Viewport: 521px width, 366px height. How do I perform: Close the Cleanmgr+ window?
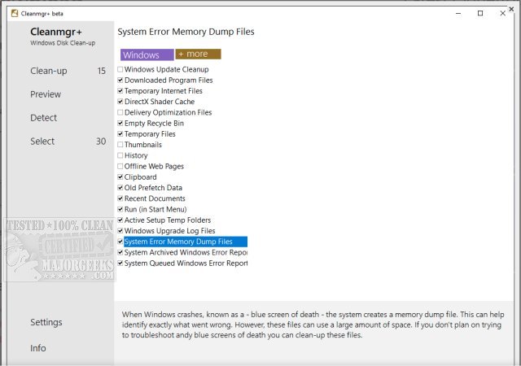coord(503,13)
